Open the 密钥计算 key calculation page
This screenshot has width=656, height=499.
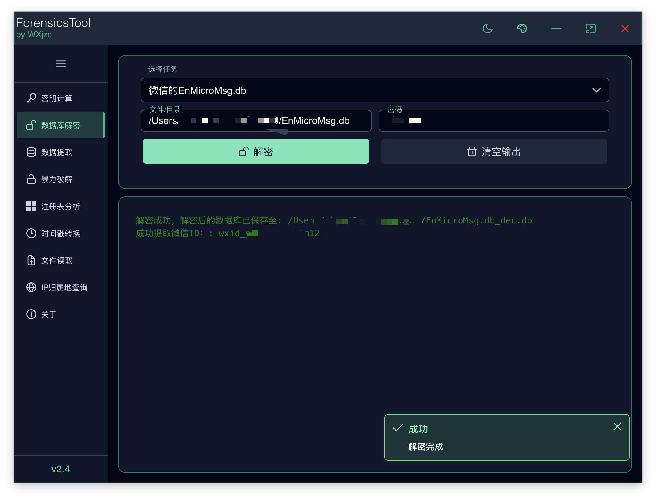[x=57, y=98]
